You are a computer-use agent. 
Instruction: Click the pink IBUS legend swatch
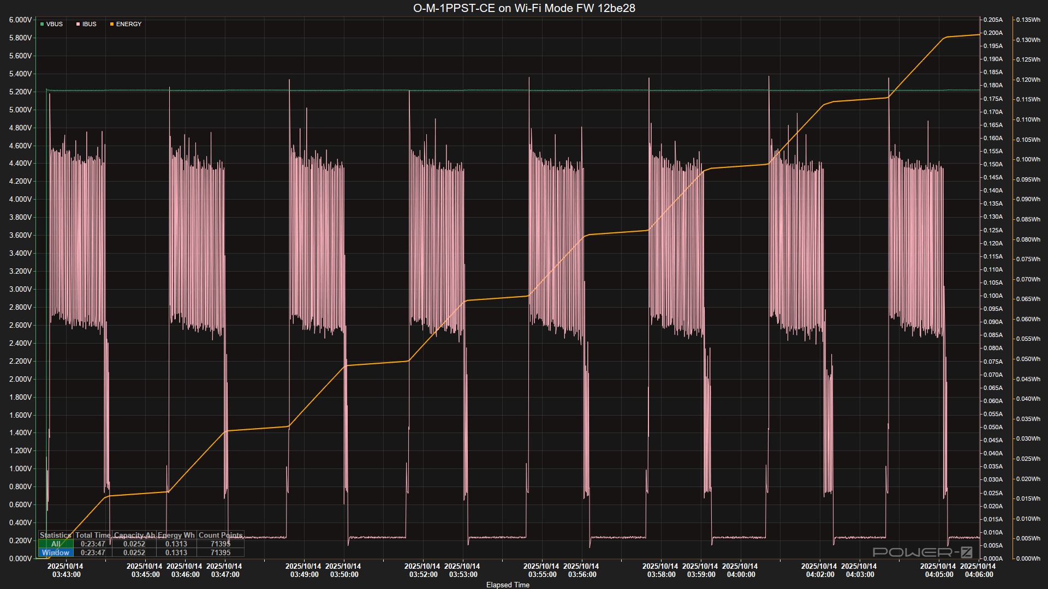(x=78, y=25)
